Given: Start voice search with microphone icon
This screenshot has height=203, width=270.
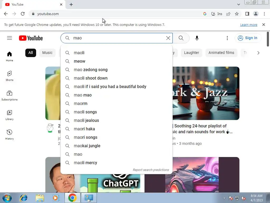Looking at the screenshot, I should point(197,38).
